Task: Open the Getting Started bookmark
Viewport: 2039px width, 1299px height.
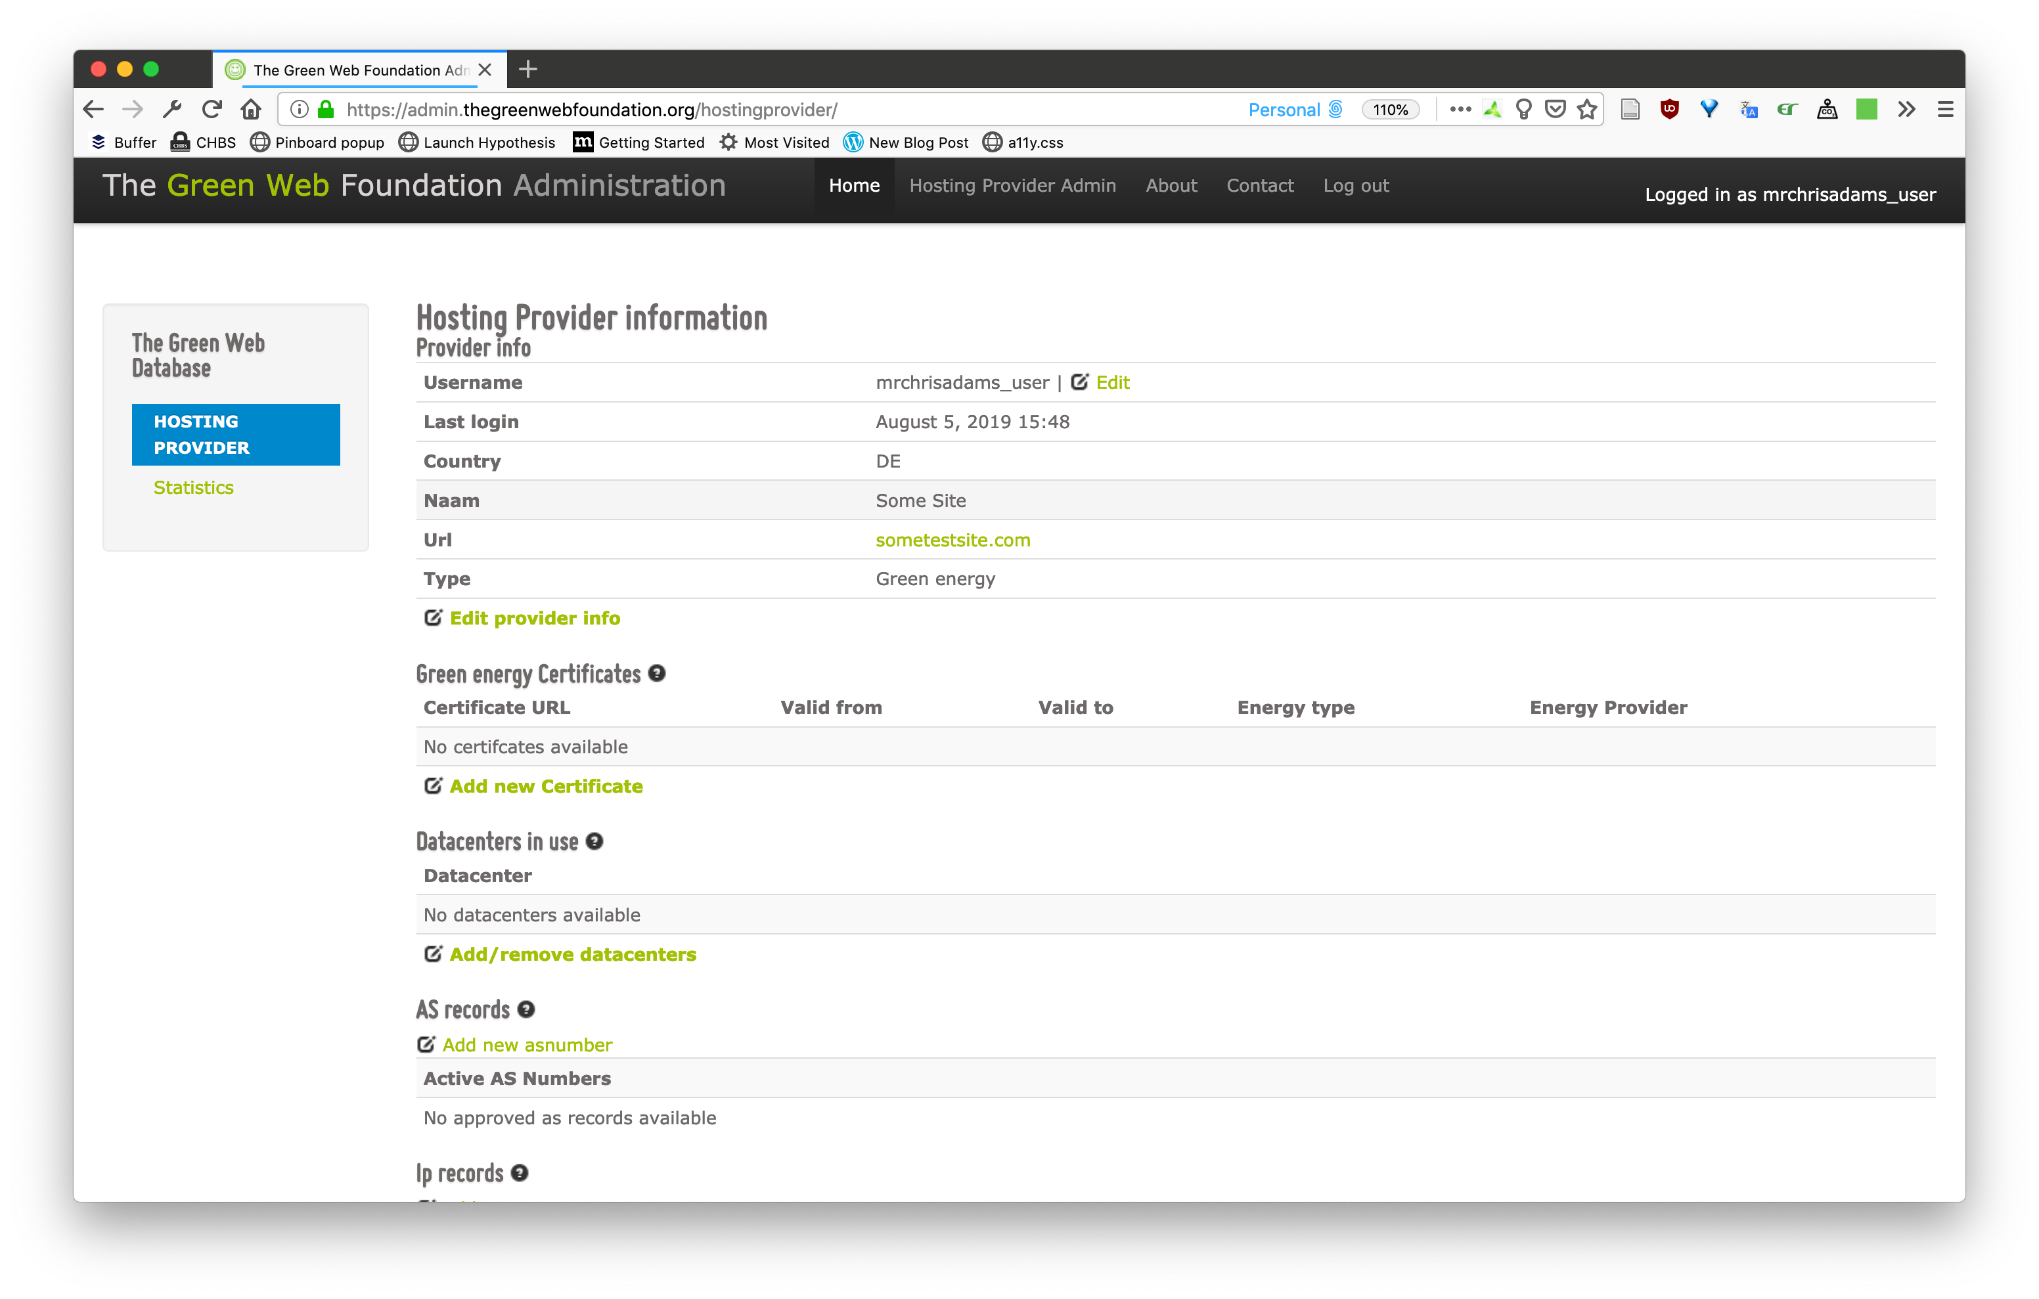Action: click(639, 143)
